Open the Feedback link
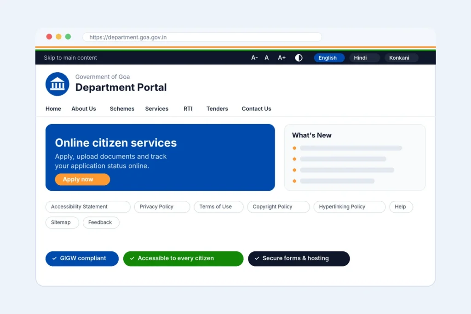This screenshot has height=314, width=471. (101, 223)
